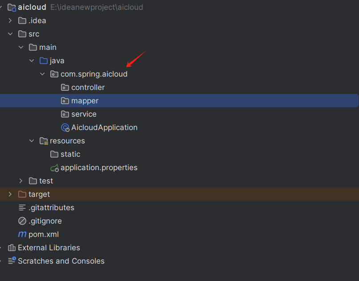This screenshot has height=281, width=359.
Task: Expand the test folder
Action: [x=21, y=181]
